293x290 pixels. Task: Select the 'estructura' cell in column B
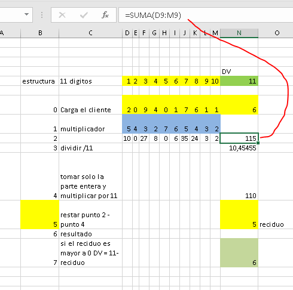coord(40,81)
